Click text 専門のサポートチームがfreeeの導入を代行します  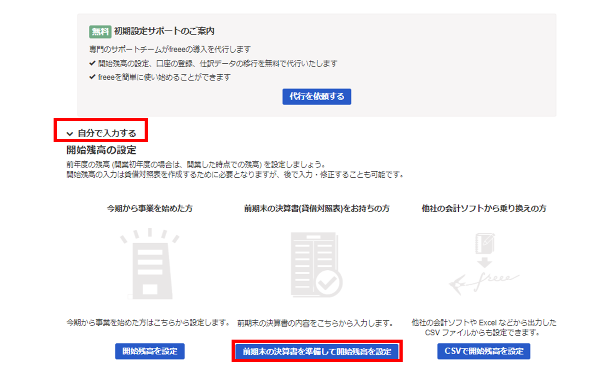click(x=170, y=49)
